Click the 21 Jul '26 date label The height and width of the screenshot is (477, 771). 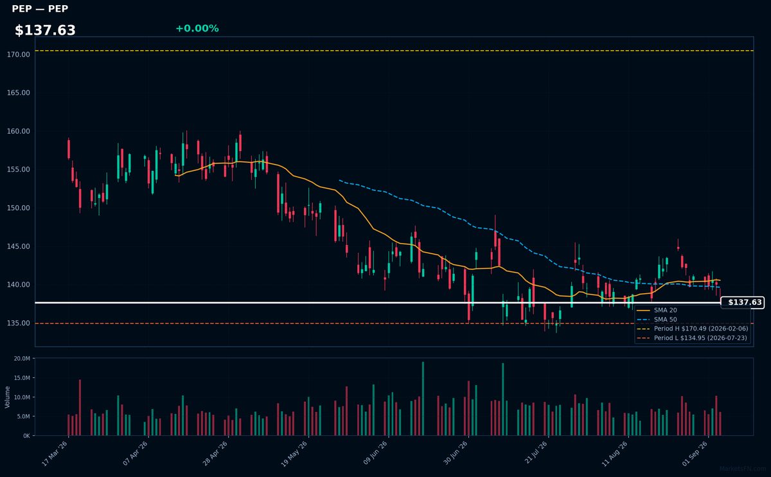pos(535,453)
